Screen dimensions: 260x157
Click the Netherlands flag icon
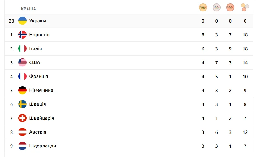coord(22,146)
